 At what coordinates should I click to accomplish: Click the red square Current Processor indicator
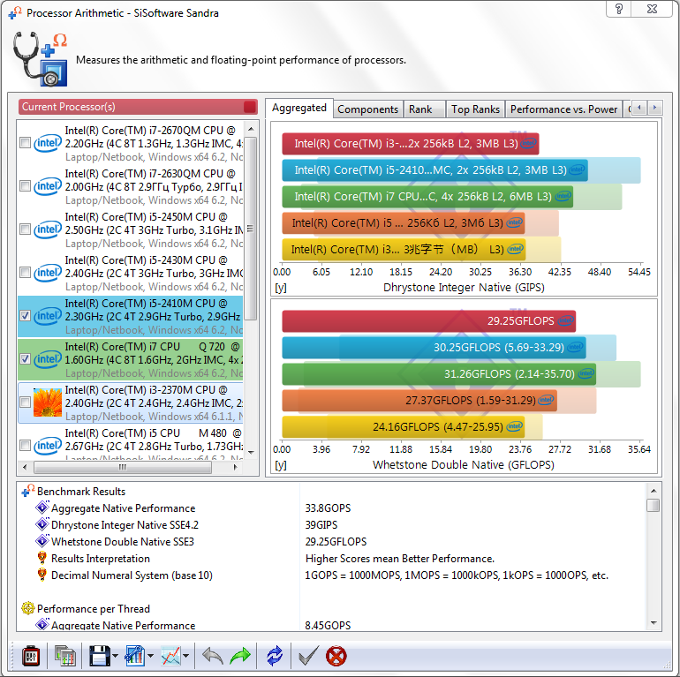click(x=250, y=107)
